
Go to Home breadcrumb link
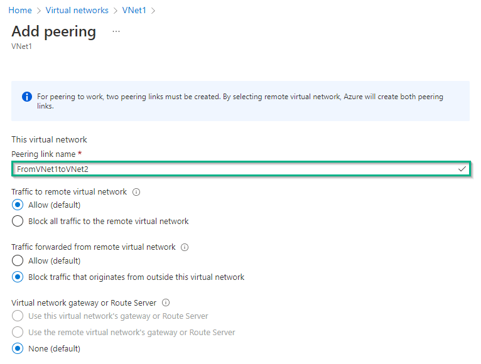pos(20,11)
